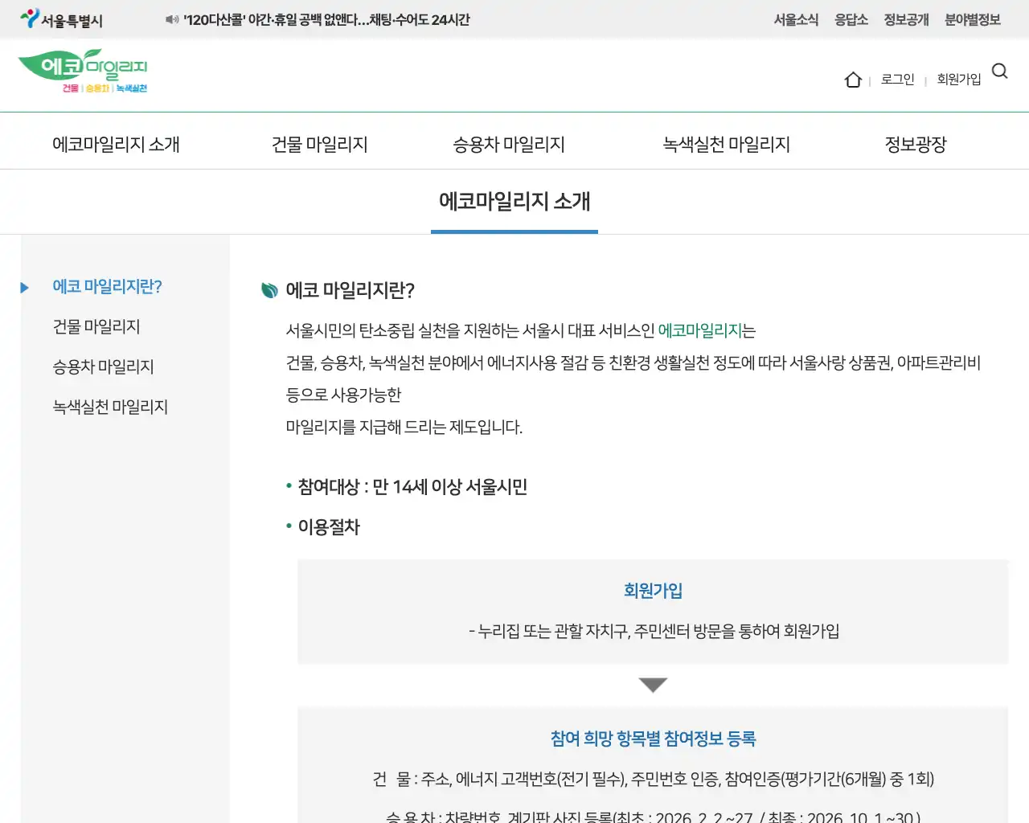Open the 정보광장 main menu

coord(916,144)
